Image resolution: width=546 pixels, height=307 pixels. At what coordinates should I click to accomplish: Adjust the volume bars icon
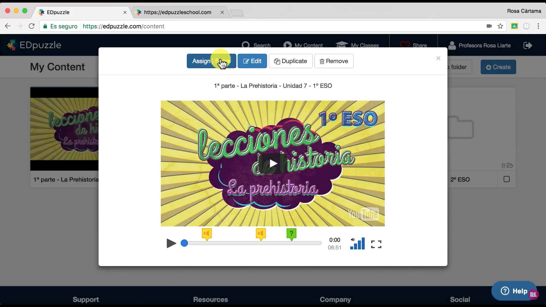(357, 244)
